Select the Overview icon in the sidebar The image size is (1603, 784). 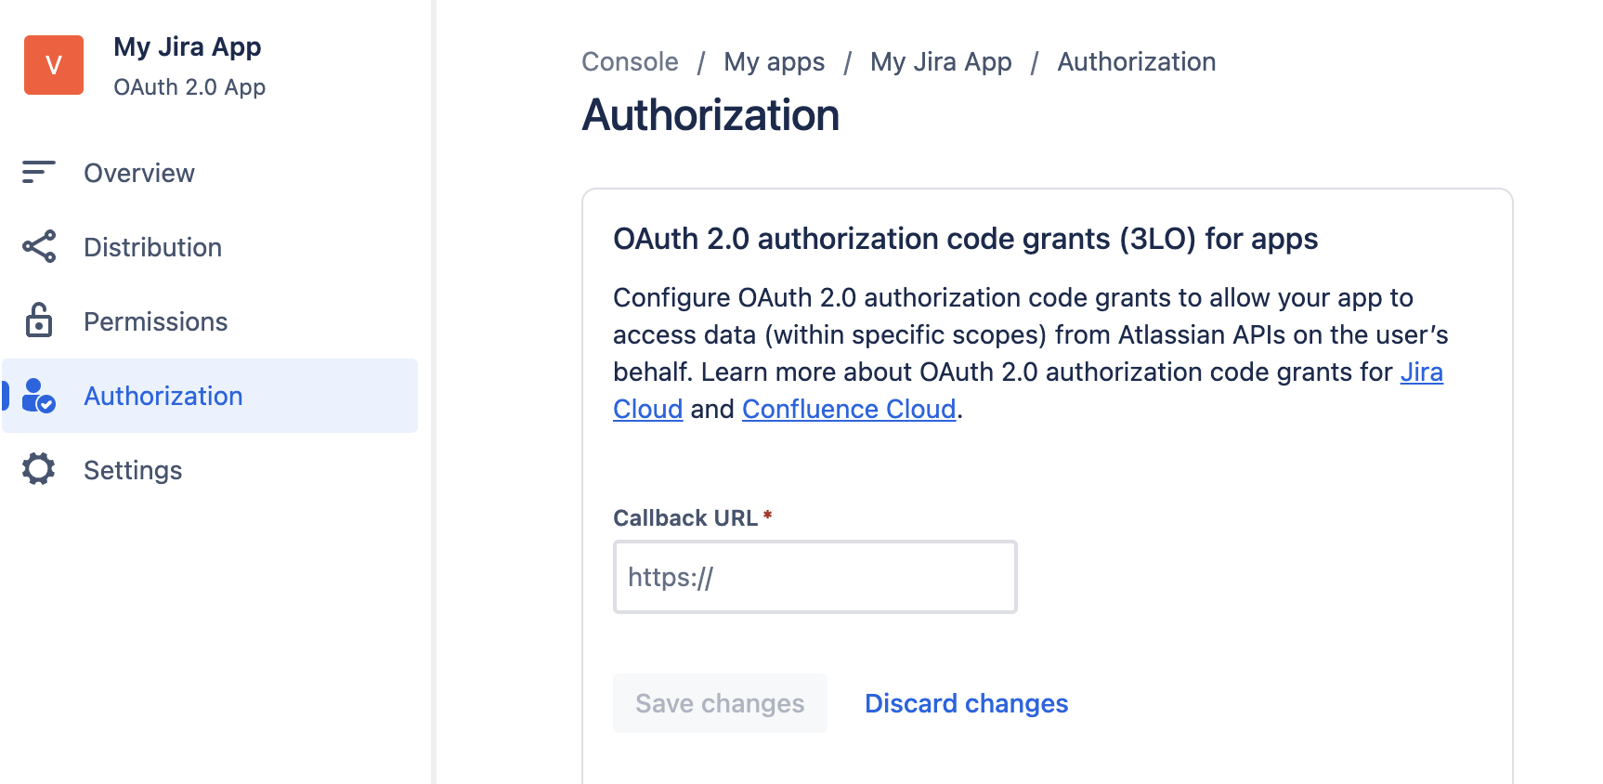click(x=37, y=173)
